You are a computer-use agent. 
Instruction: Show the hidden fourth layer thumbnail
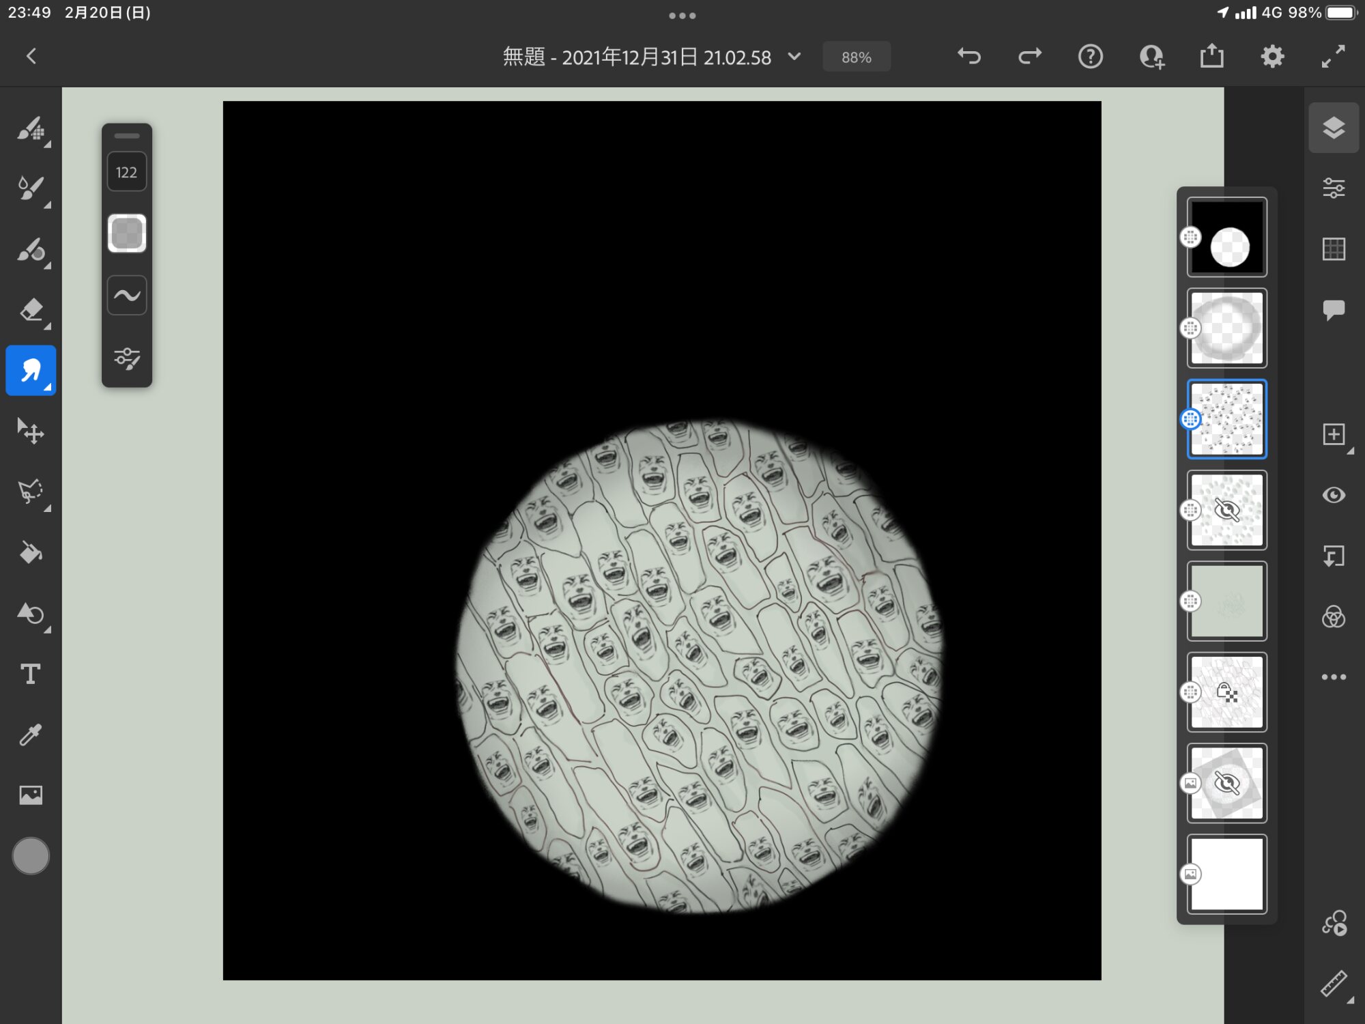pos(1226,510)
